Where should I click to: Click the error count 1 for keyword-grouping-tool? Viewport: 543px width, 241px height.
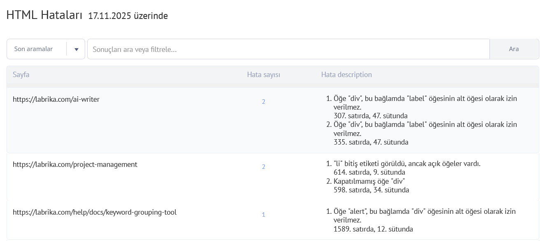(x=264, y=214)
